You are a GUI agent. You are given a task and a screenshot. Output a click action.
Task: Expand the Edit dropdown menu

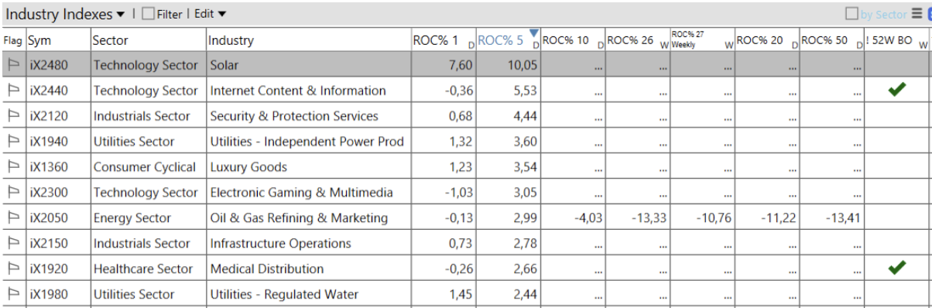coord(211,14)
